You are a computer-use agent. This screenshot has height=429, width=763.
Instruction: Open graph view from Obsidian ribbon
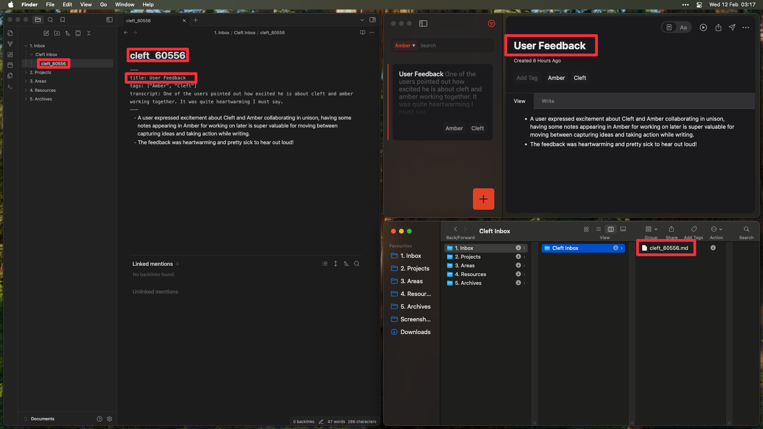10,44
